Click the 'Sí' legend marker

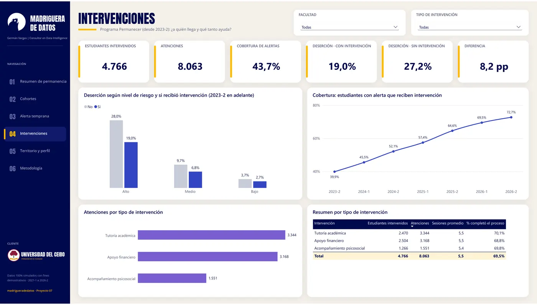tap(96, 107)
